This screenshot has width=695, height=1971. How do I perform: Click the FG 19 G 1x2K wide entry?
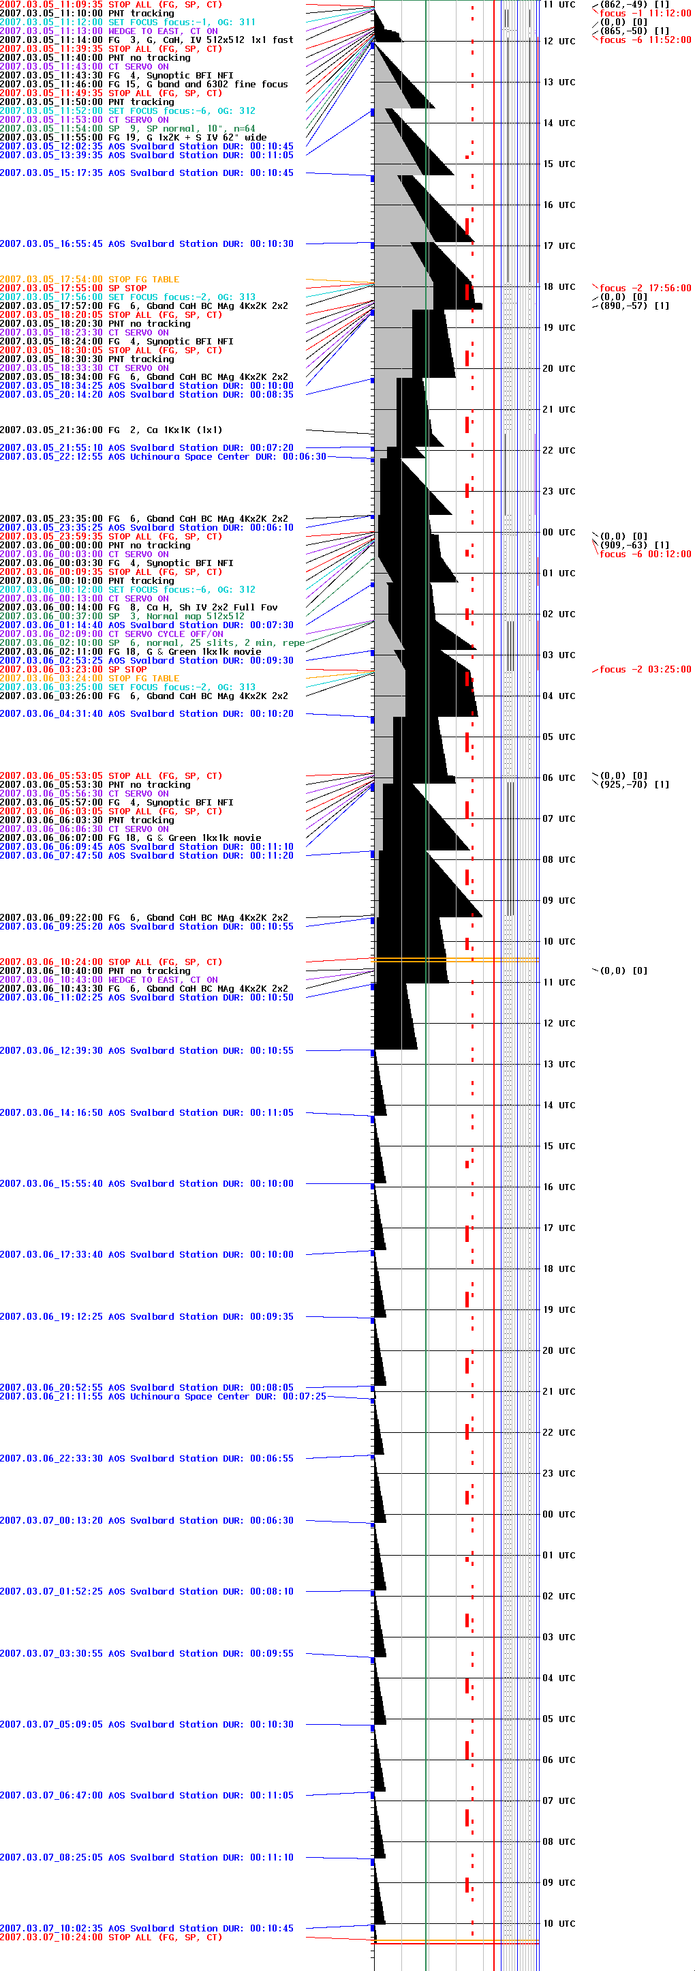click(x=133, y=138)
